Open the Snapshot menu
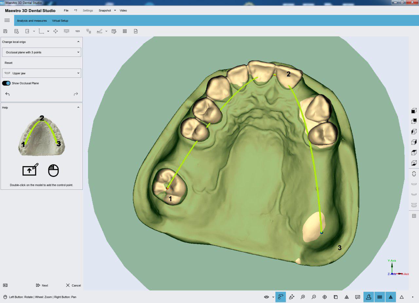This screenshot has height=303, width=419. (105, 10)
